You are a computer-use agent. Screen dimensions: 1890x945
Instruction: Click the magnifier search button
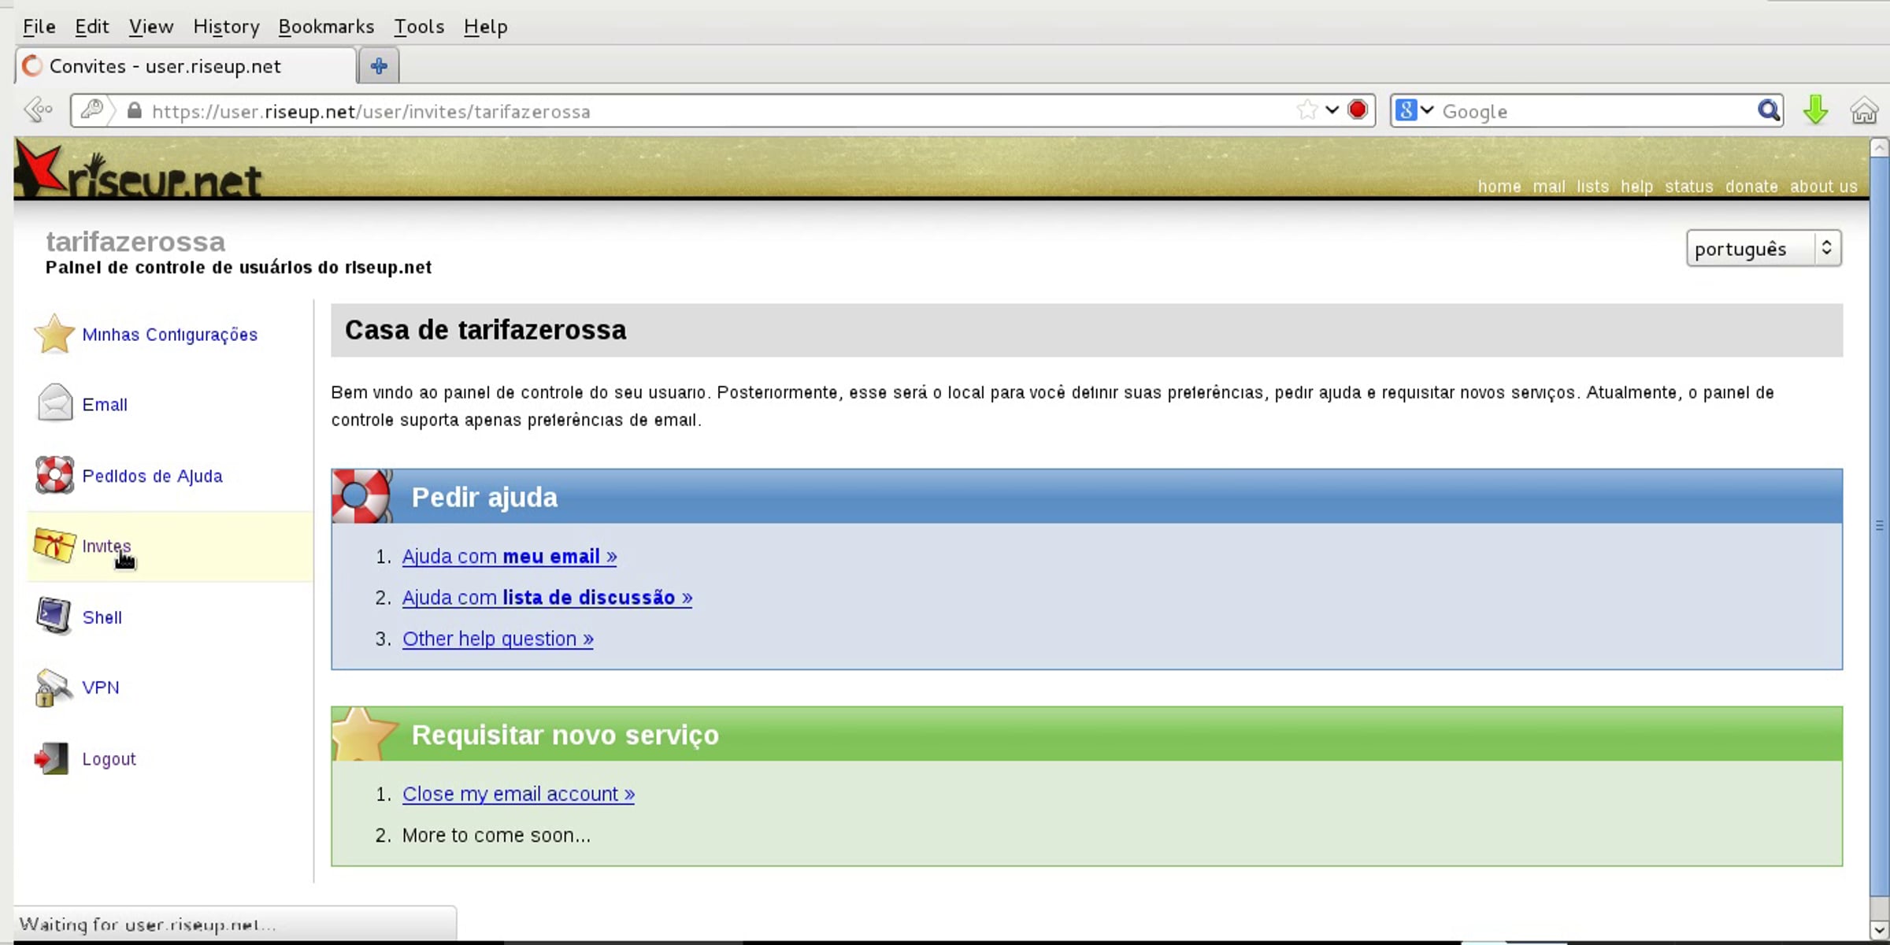coord(1769,110)
